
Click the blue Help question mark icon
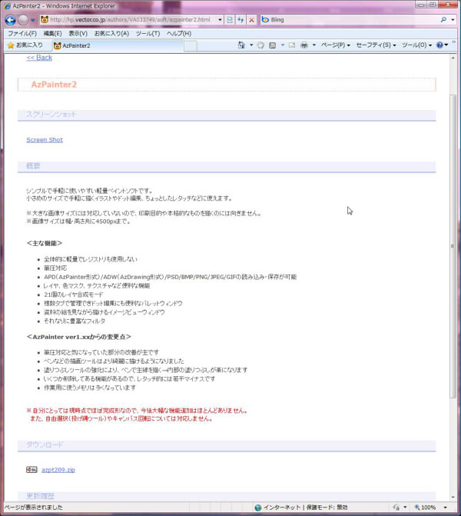(439, 45)
